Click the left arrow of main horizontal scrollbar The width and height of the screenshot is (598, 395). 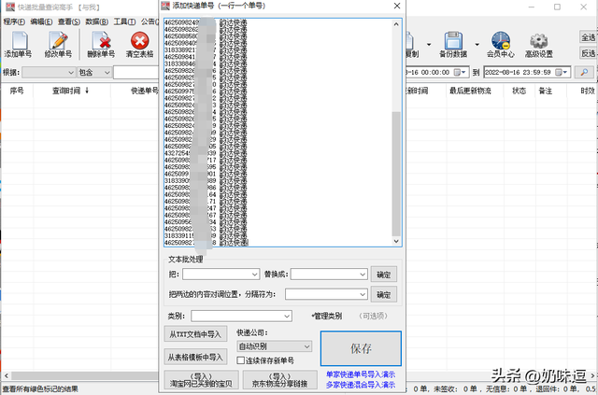7,375
